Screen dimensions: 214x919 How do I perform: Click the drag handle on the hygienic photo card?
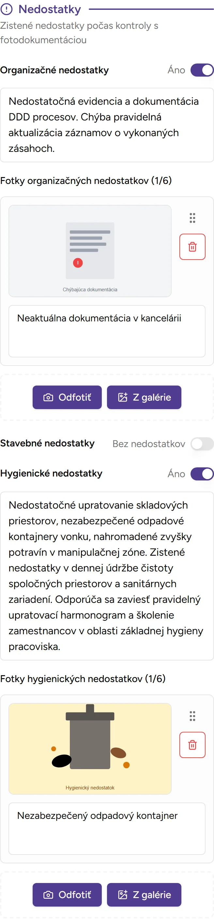tap(192, 716)
